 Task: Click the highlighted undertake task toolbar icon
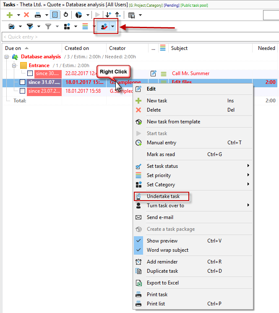point(103,26)
